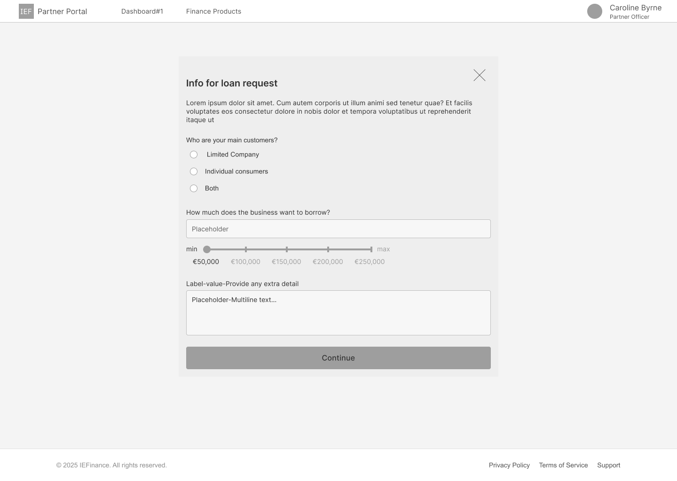The height and width of the screenshot is (481, 677).
Task: View the Terms of Service
Action: tap(563, 465)
